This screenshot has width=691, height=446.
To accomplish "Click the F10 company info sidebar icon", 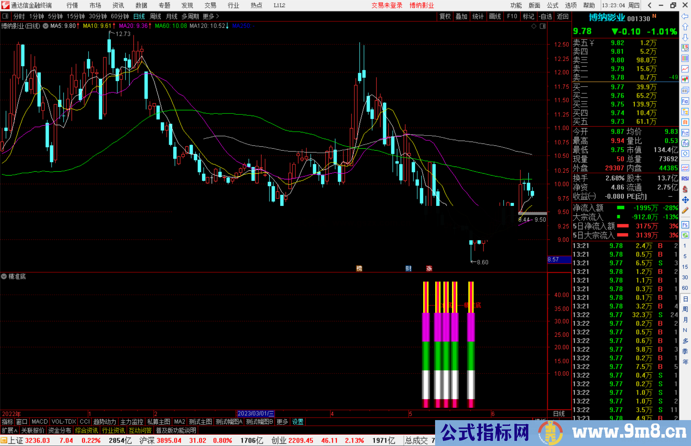I will pyautogui.click(x=685, y=101).
